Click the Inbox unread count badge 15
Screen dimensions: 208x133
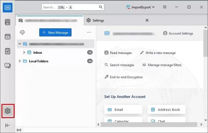click(x=90, y=52)
